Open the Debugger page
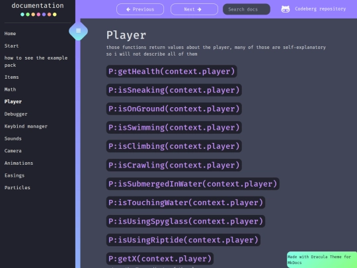This screenshot has width=357, height=268. [x=16, y=114]
